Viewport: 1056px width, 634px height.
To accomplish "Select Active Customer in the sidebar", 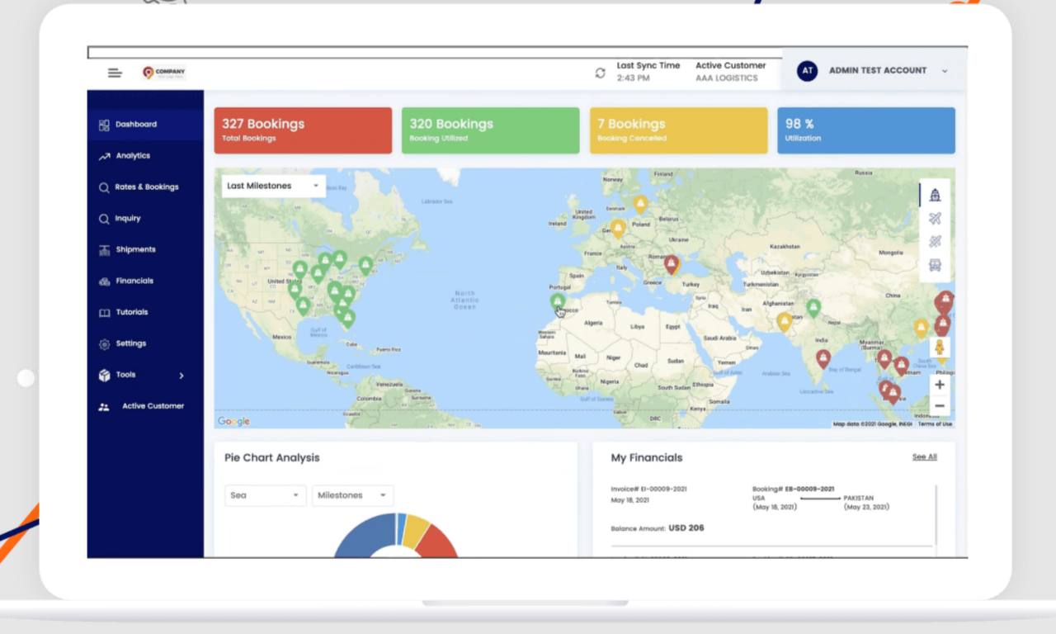I will coord(145,406).
